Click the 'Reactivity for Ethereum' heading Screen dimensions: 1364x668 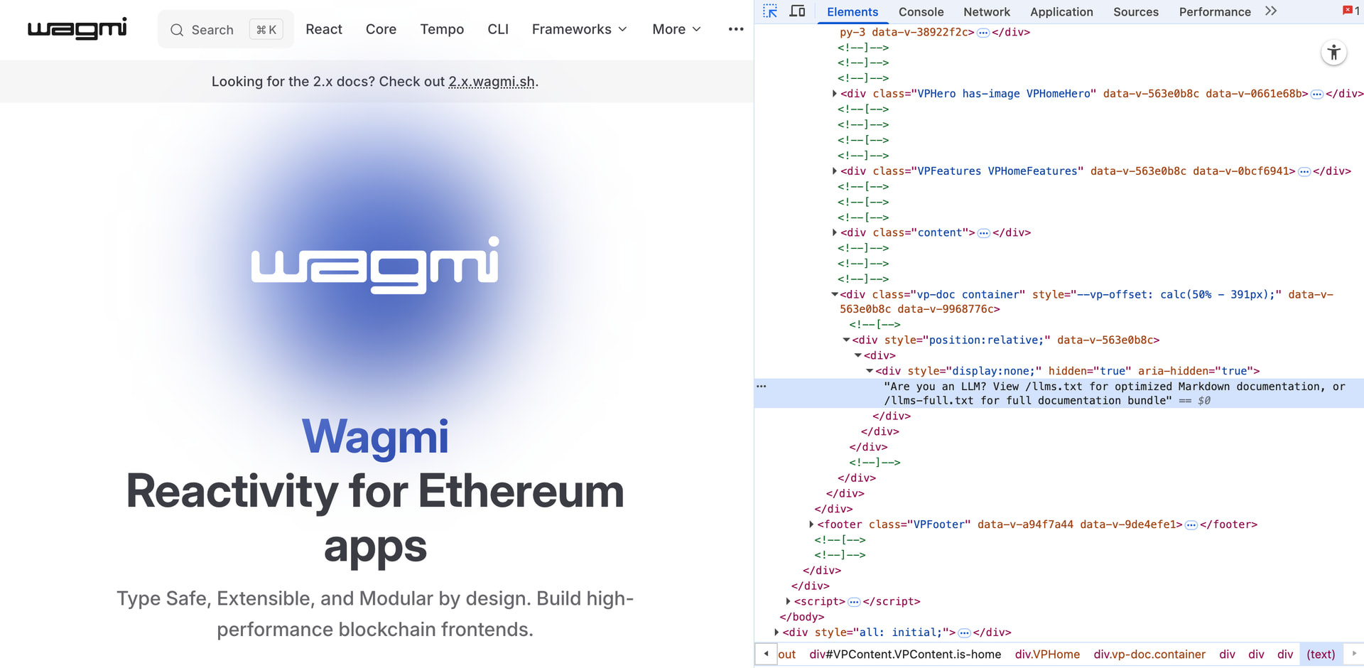375,519
